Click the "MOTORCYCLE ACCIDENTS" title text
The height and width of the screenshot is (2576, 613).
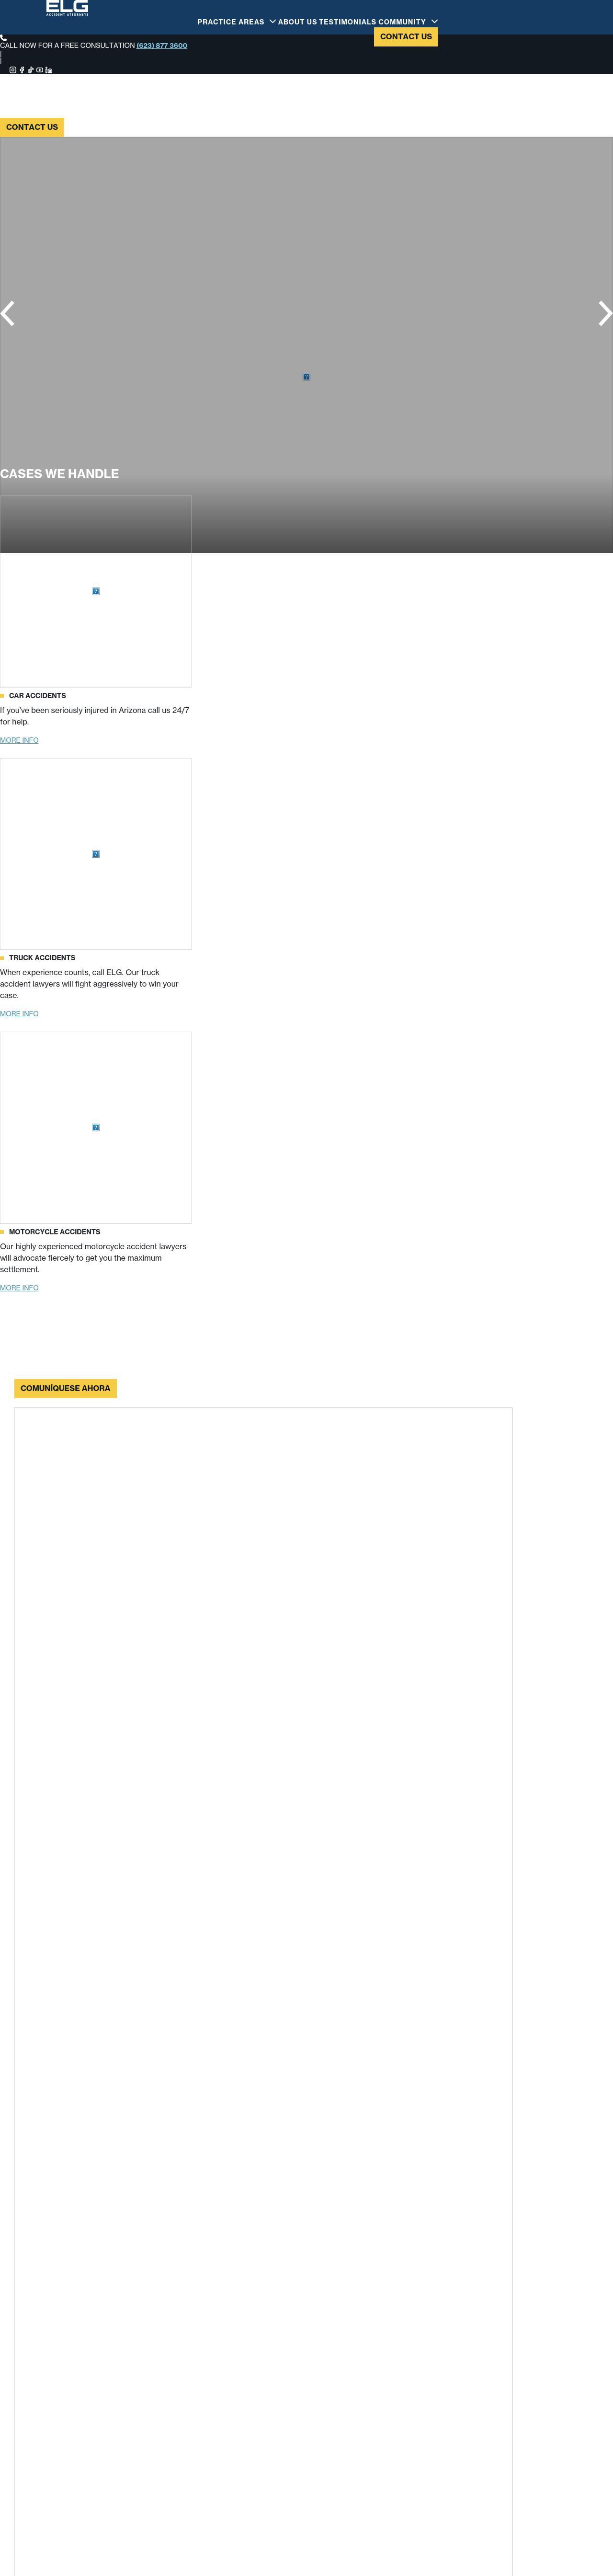click(x=55, y=1232)
